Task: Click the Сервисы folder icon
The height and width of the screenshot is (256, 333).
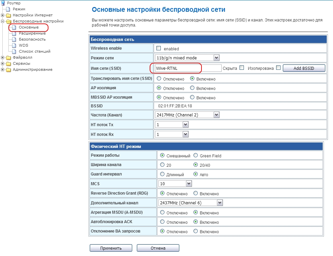Action: 8,63
